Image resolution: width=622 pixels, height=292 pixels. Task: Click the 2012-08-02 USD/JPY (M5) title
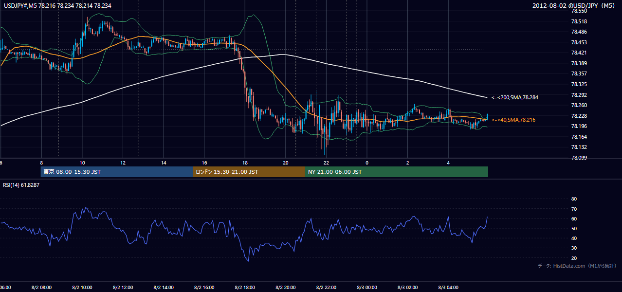(x=574, y=5)
